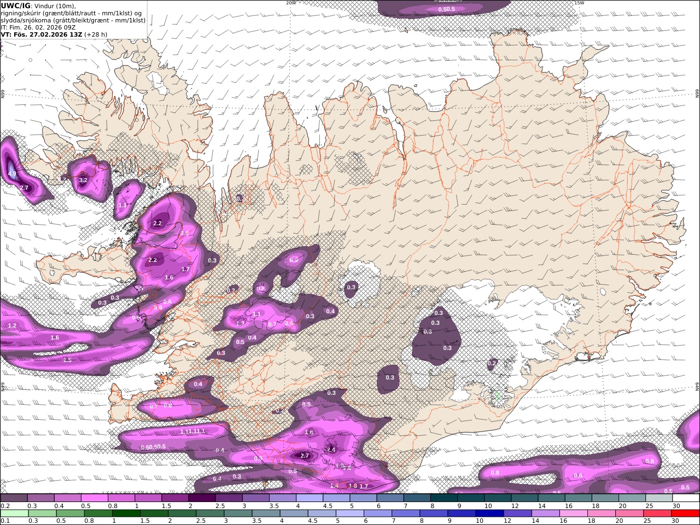Click the darkest purple 2 swatch in the snow legend
The height and width of the screenshot is (525, 700).
pos(201,498)
